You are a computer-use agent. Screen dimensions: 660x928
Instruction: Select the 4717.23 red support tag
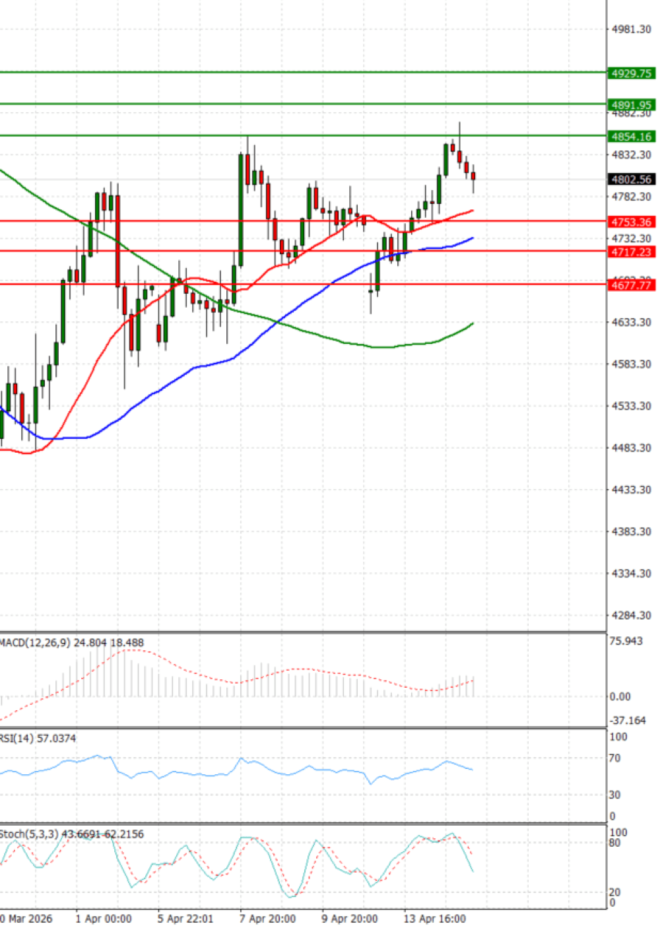[631, 252]
